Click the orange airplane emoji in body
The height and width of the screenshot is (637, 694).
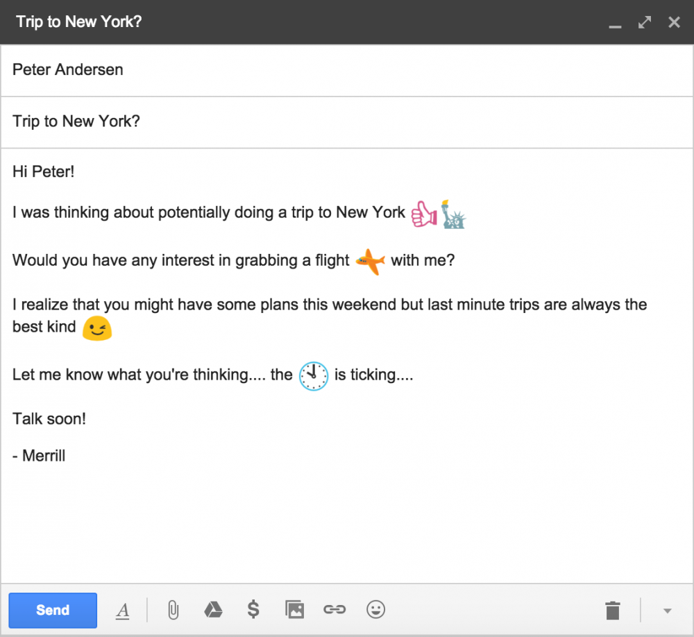[x=370, y=262]
